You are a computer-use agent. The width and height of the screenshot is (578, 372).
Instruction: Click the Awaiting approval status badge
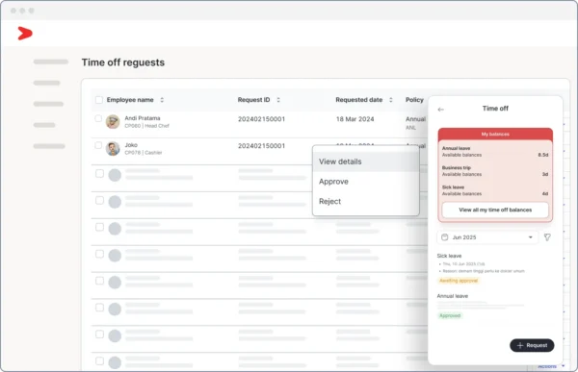click(x=459, y=281)
